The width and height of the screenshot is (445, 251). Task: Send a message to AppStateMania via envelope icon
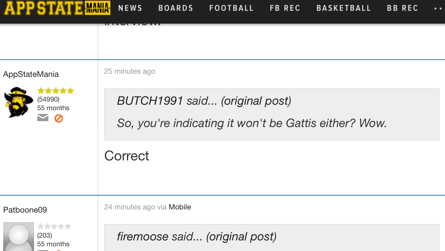pos(43,118)
